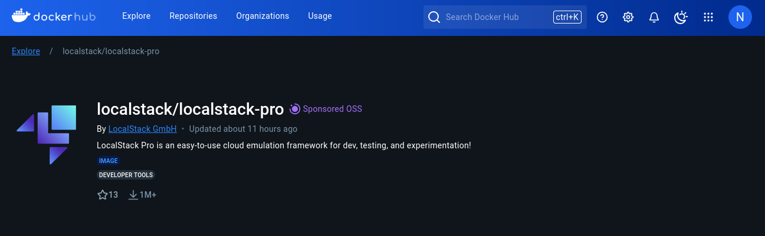765x236 pixels.
Task: Click the search magnifier icon
Action: 434,17
